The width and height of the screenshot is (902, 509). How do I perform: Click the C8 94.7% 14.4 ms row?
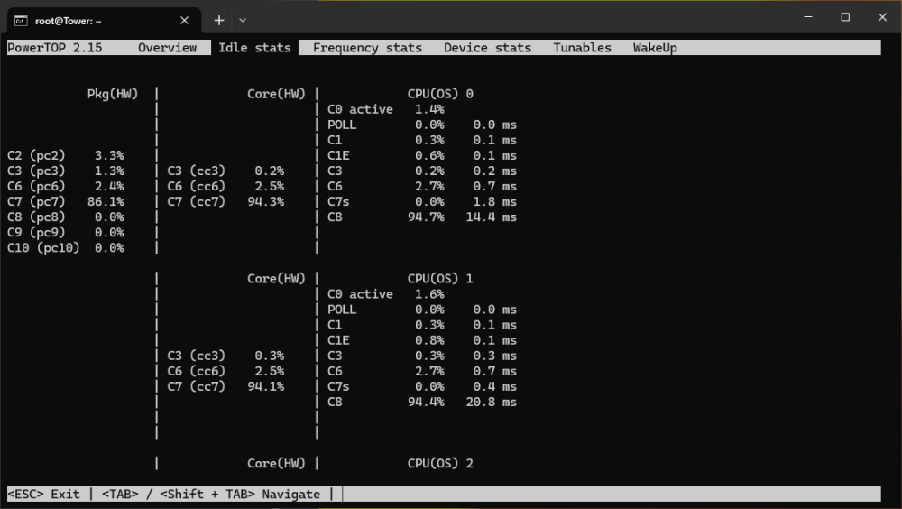(421, 217)
